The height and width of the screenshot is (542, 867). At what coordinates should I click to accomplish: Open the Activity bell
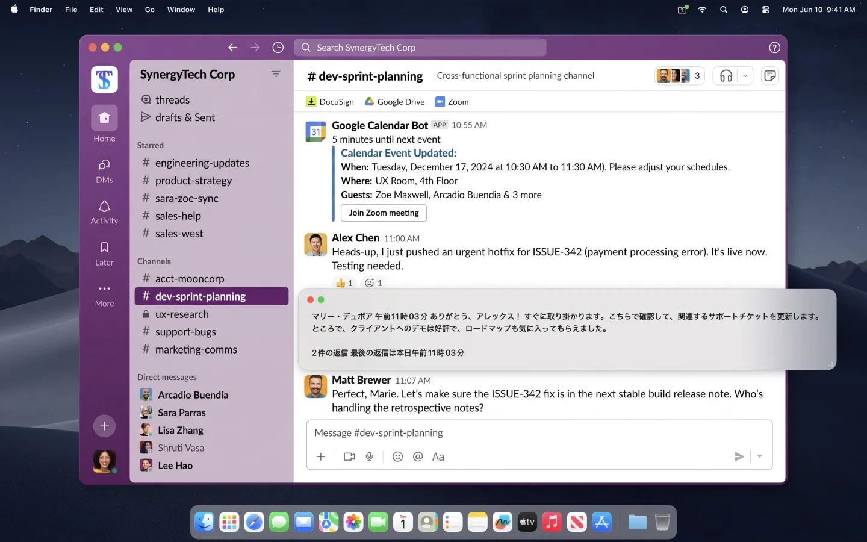[104, 212]
